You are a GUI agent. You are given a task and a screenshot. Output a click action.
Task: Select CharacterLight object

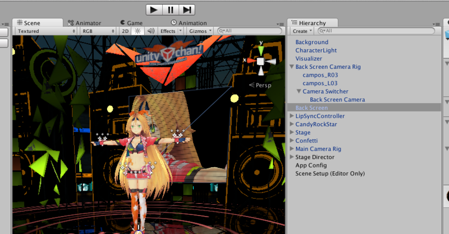(x=316, y=50)
